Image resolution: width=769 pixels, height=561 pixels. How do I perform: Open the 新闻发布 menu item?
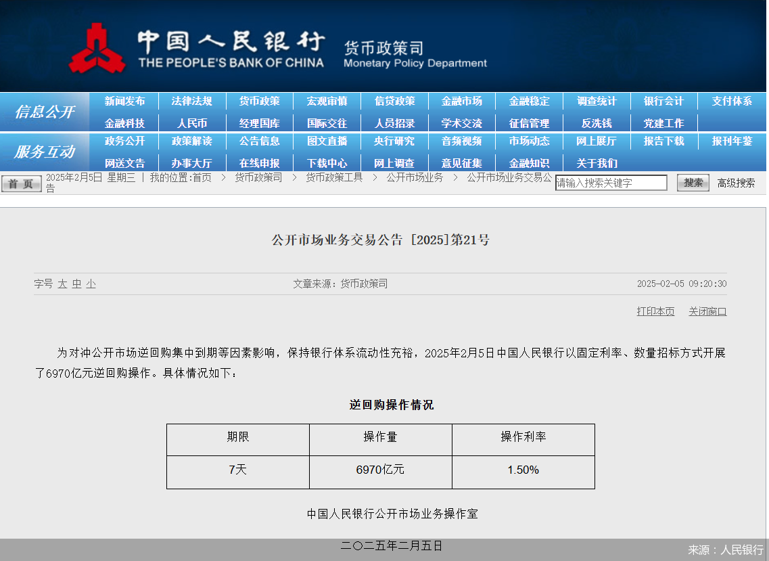124,101
